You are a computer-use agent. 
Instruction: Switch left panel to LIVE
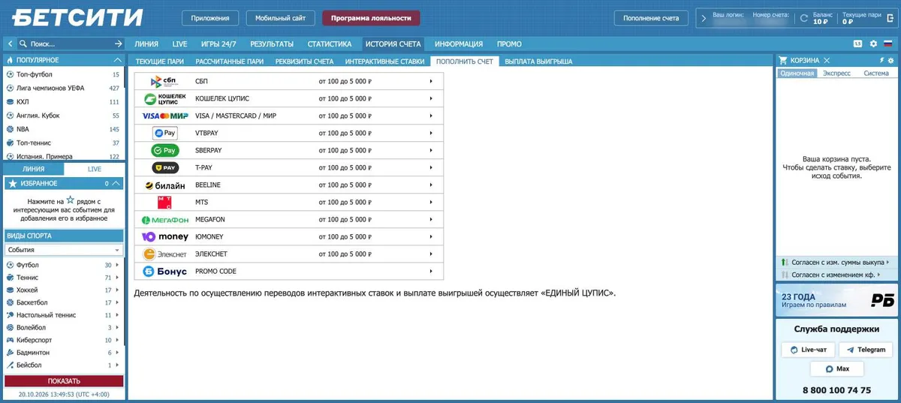pyautogui.click(x=95, y=169)
